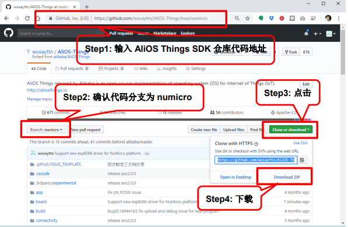Switch to the Wiki tab
348x227 pixels.
[x=141, y=69]
